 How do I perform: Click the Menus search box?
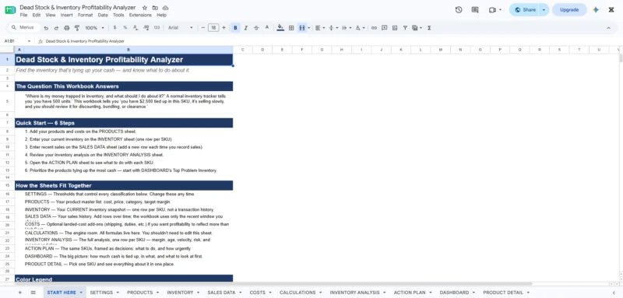coord(24,28)
